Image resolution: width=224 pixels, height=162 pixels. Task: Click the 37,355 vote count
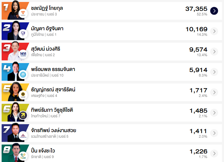click(x=196, y=9)
